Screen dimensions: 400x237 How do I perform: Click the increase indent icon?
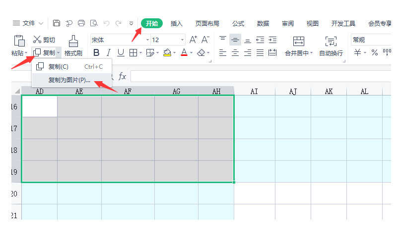pyautogui.click(x=272, y=40)
